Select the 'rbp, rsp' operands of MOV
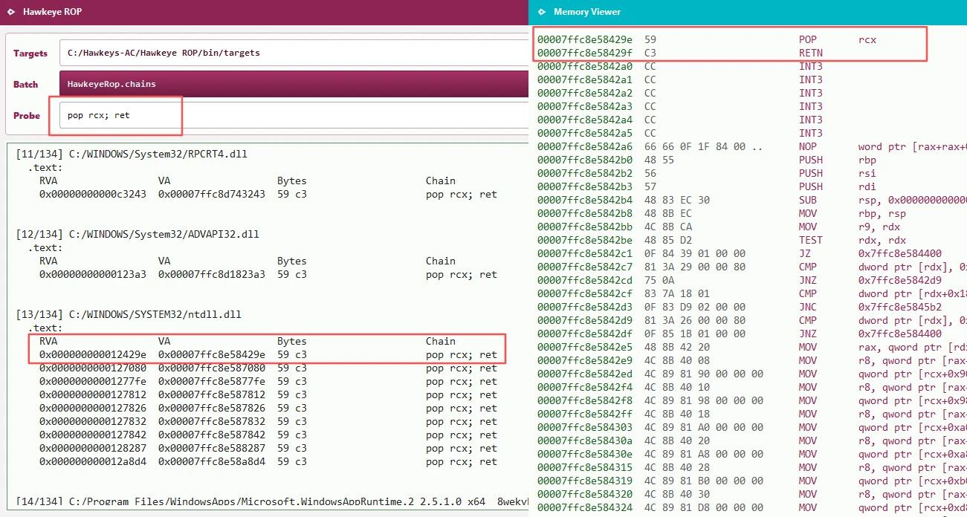 click(882, 213)
